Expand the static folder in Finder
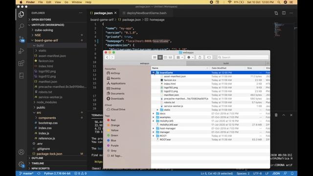313x176 pixels. [x=157, y=110]
